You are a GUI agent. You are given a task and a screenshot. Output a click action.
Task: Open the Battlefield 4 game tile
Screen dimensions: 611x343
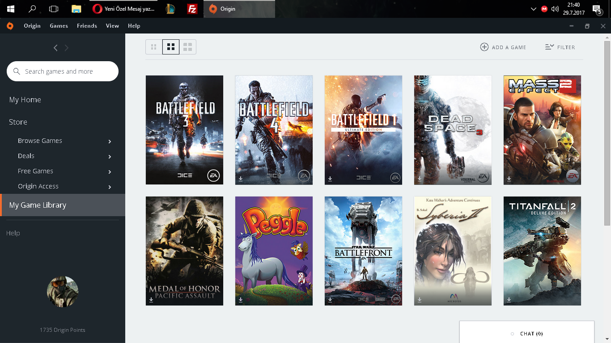[274, 130]
